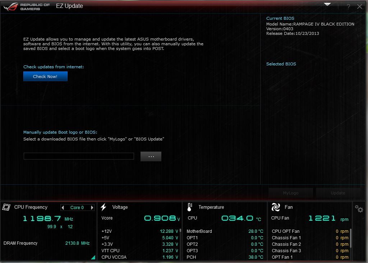
Task: Click the 99.9 x 12 multiplier text
Action: [x=60, y=227]
